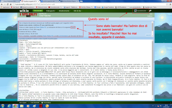The width and height of the screenshot is (172, 108).
Task: Launch Internet Explorer from the taskbar
Action: [x=9, y=106]
